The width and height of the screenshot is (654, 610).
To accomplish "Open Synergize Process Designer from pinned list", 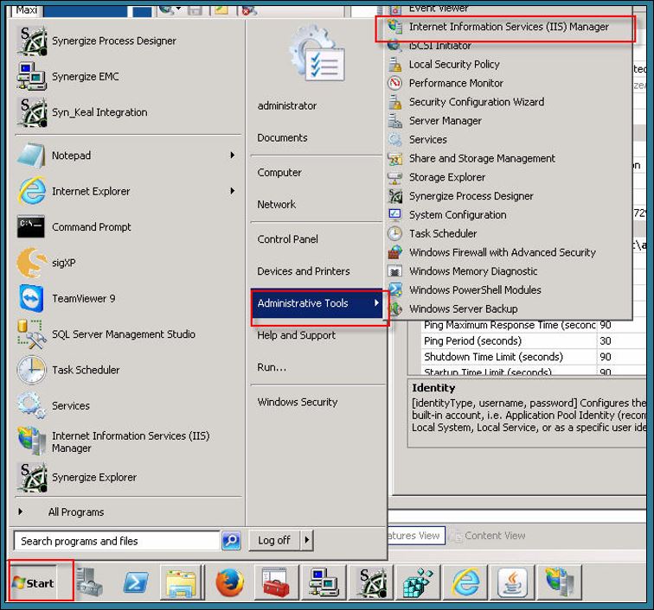I will (x=128, y=41).
